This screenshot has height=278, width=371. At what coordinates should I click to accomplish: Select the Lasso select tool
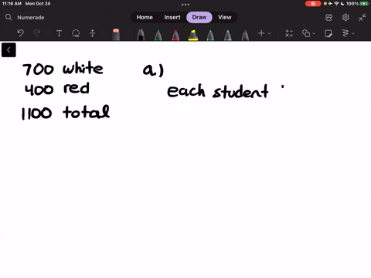[x=76, y=33]
